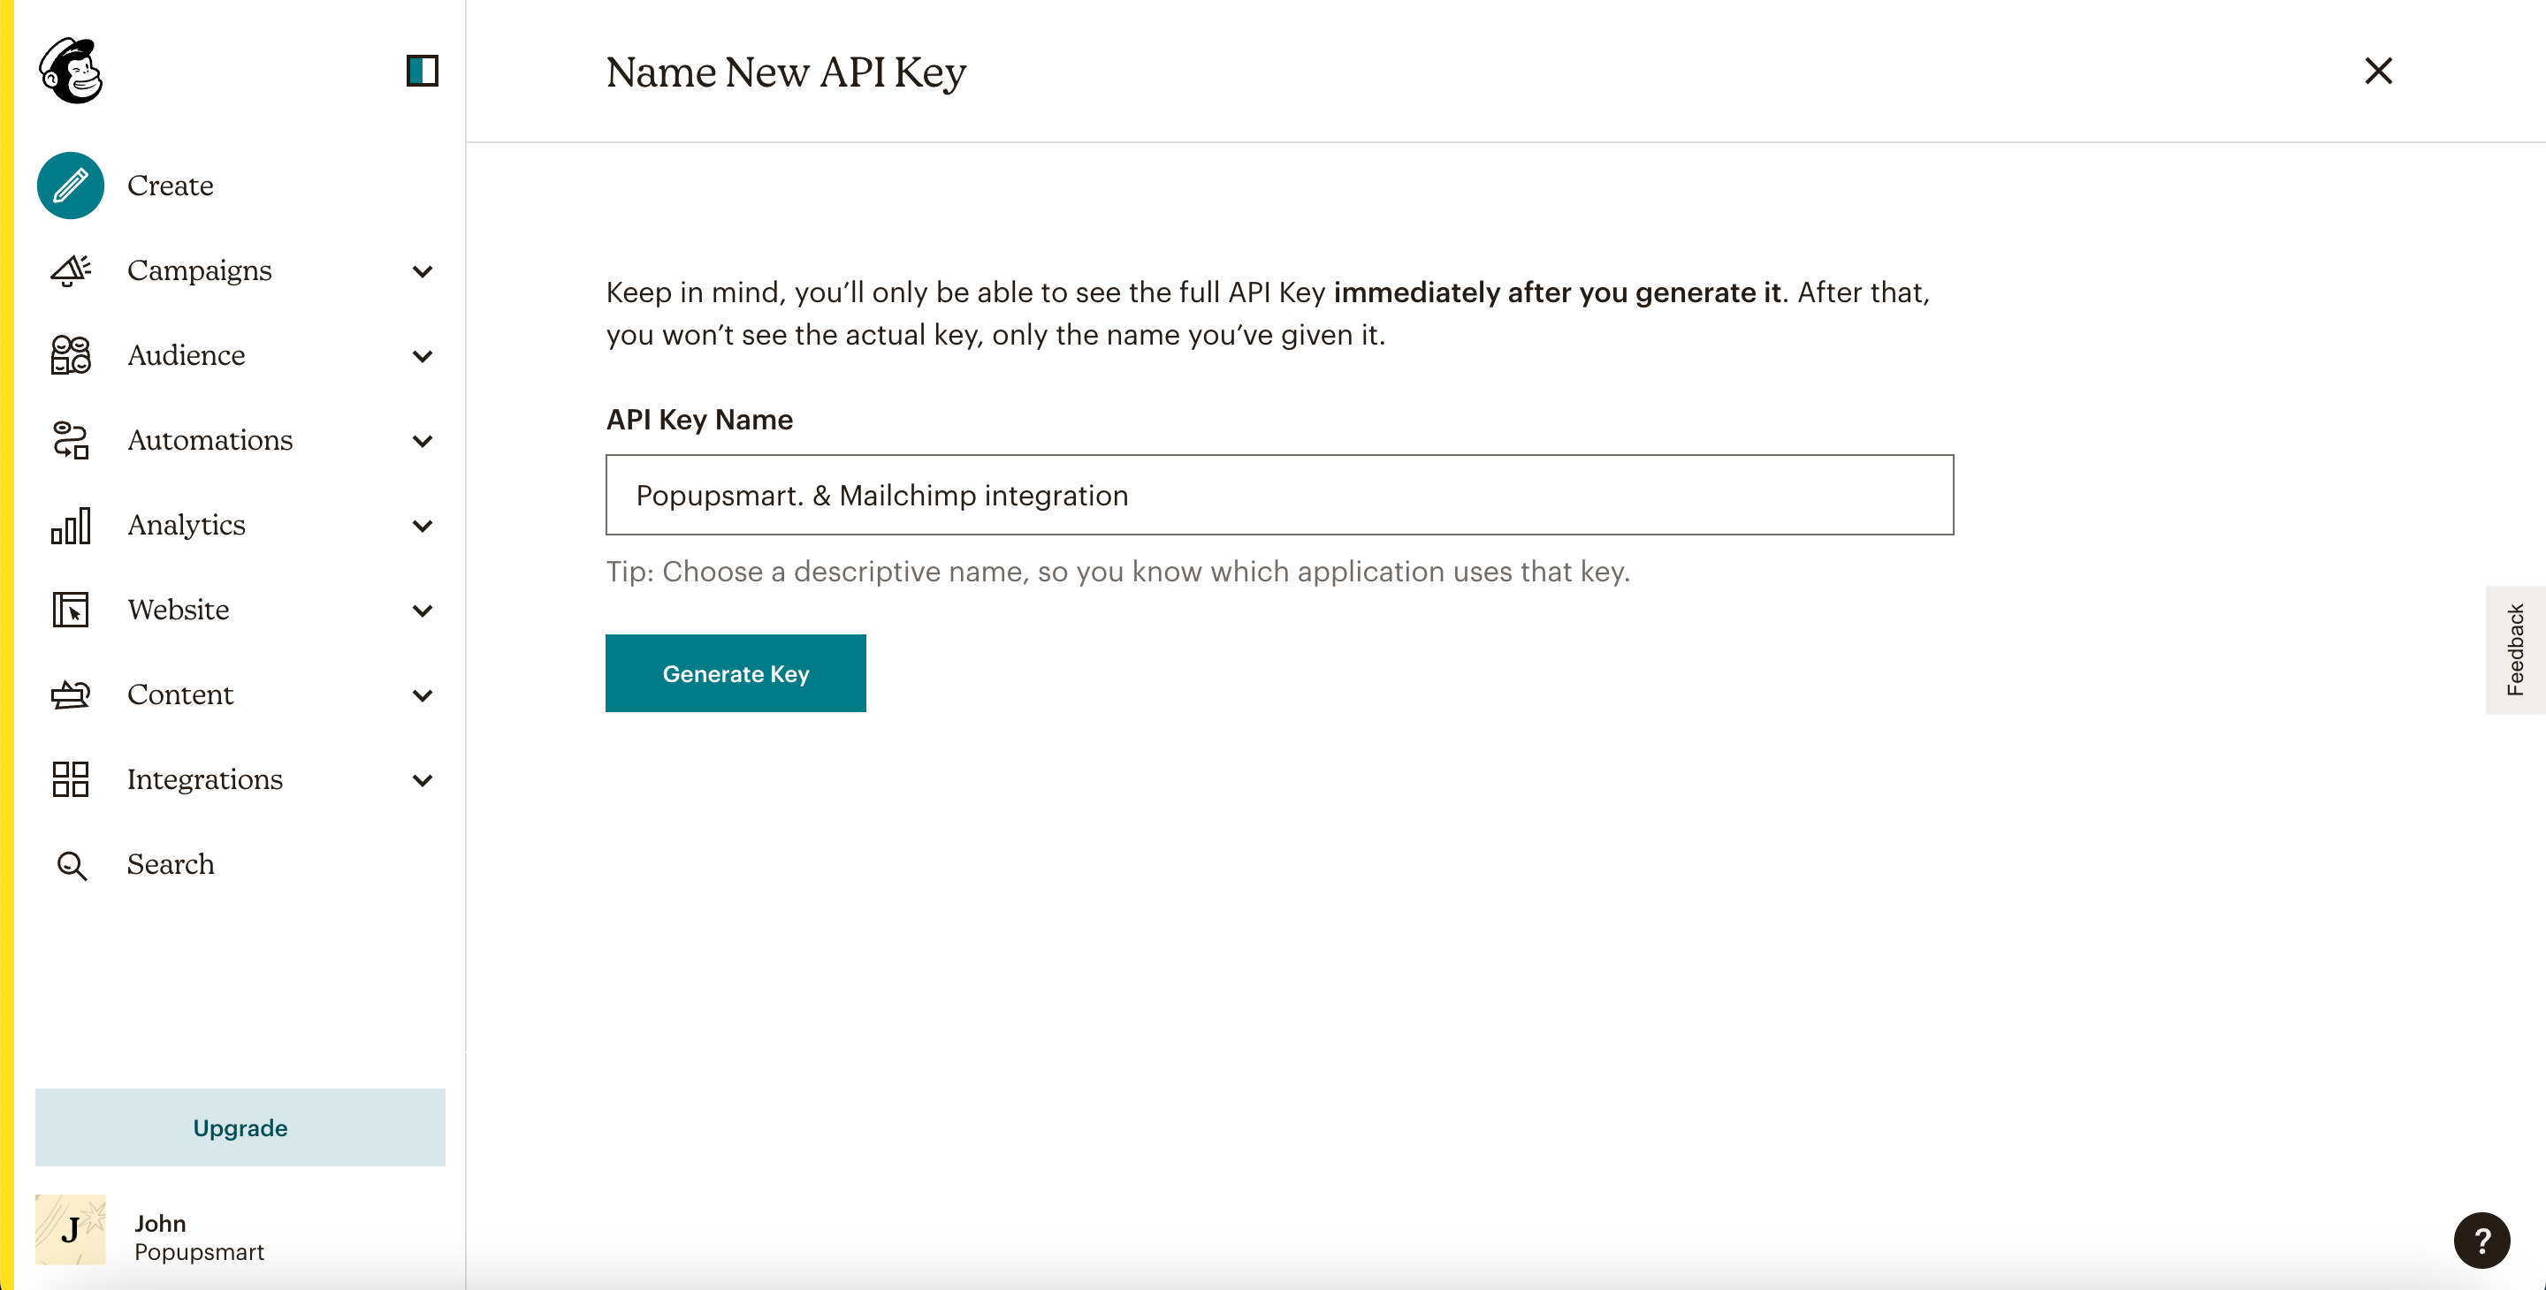The width and height of the screenshot is (2546, 1290).
Task: Click the API Key Name input field
Action: [1280, 494]
